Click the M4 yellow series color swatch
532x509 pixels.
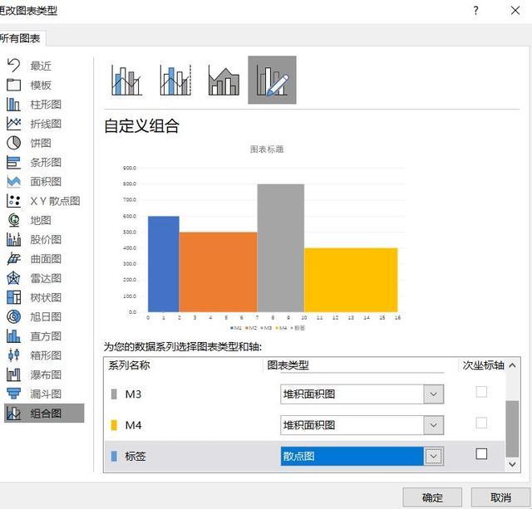(x=114, y=425)
